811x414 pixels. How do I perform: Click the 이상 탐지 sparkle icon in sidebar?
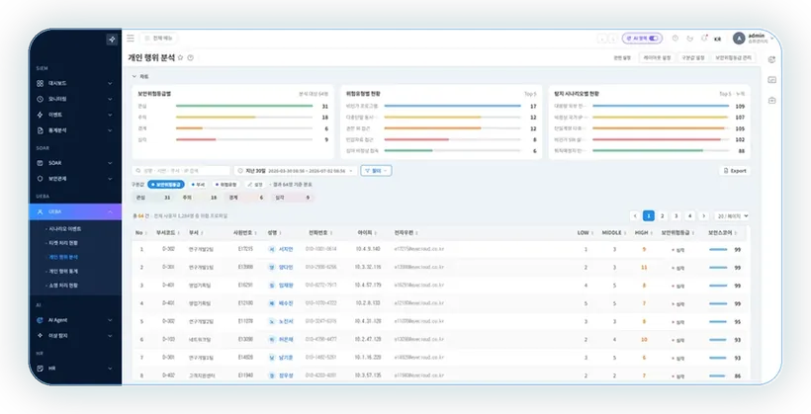coord(40,336)
